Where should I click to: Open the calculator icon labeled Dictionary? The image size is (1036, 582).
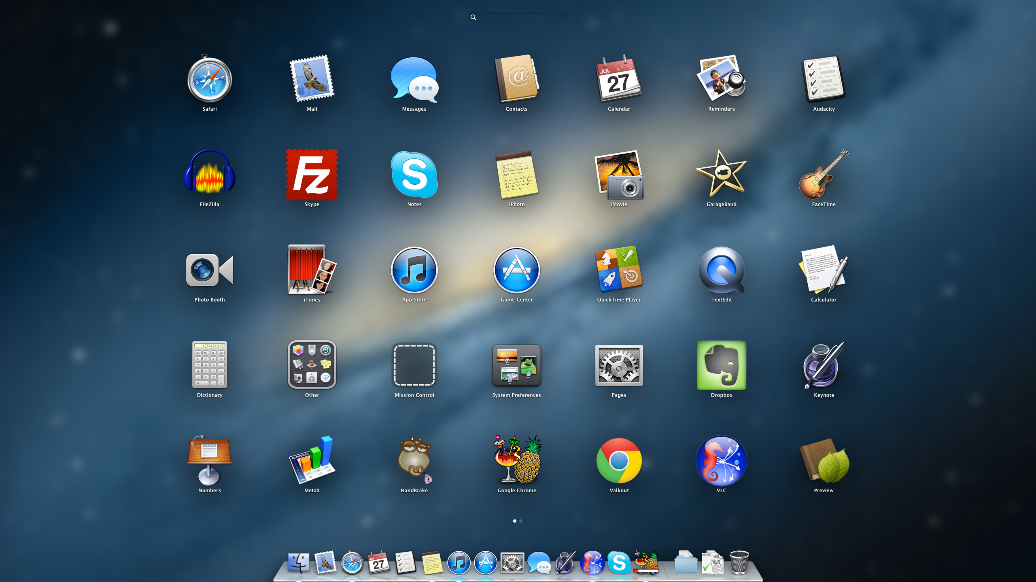pyautogui.click(x=209, y=365)
